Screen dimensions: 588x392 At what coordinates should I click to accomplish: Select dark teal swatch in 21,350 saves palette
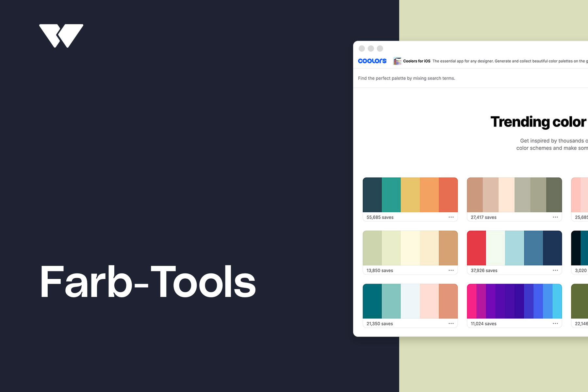click(x=372, y=302)
